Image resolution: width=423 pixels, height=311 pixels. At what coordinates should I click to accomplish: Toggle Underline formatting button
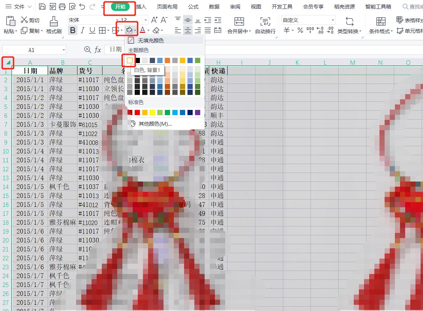(x=92, y=31)
